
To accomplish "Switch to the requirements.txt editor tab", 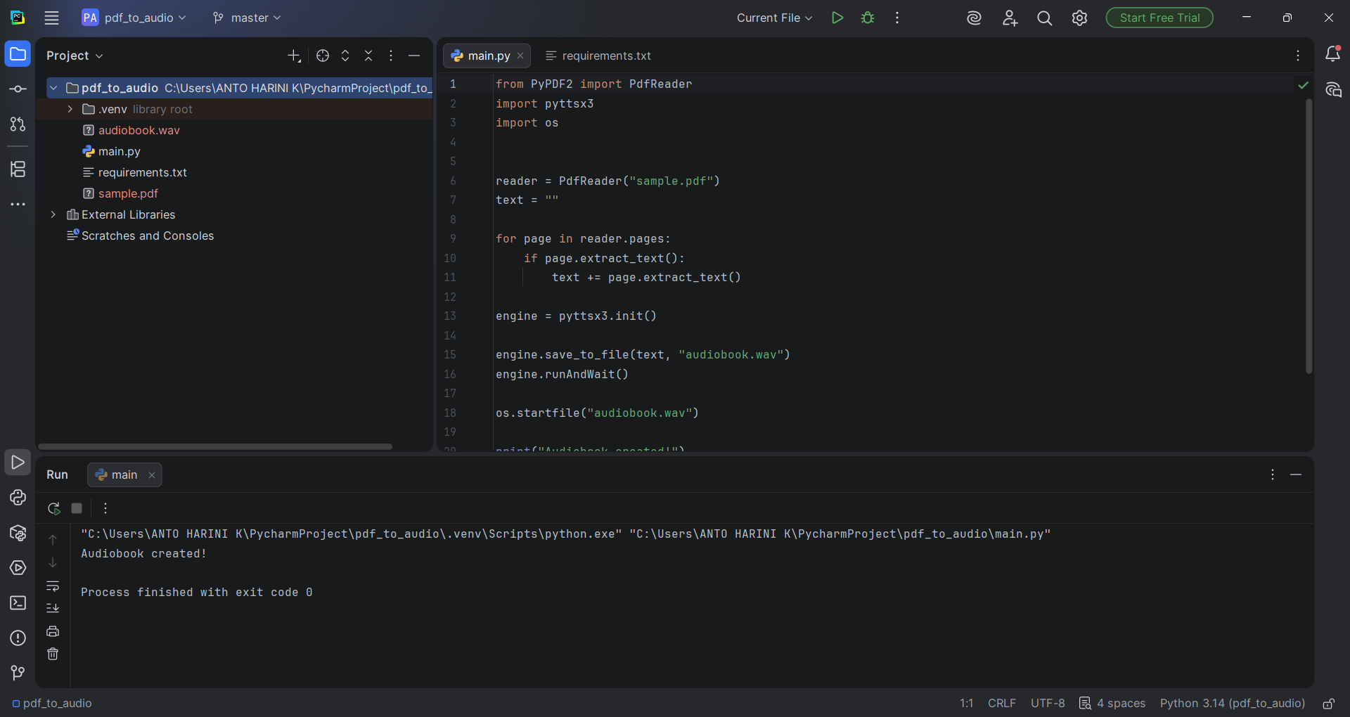I will click(606, 56).
